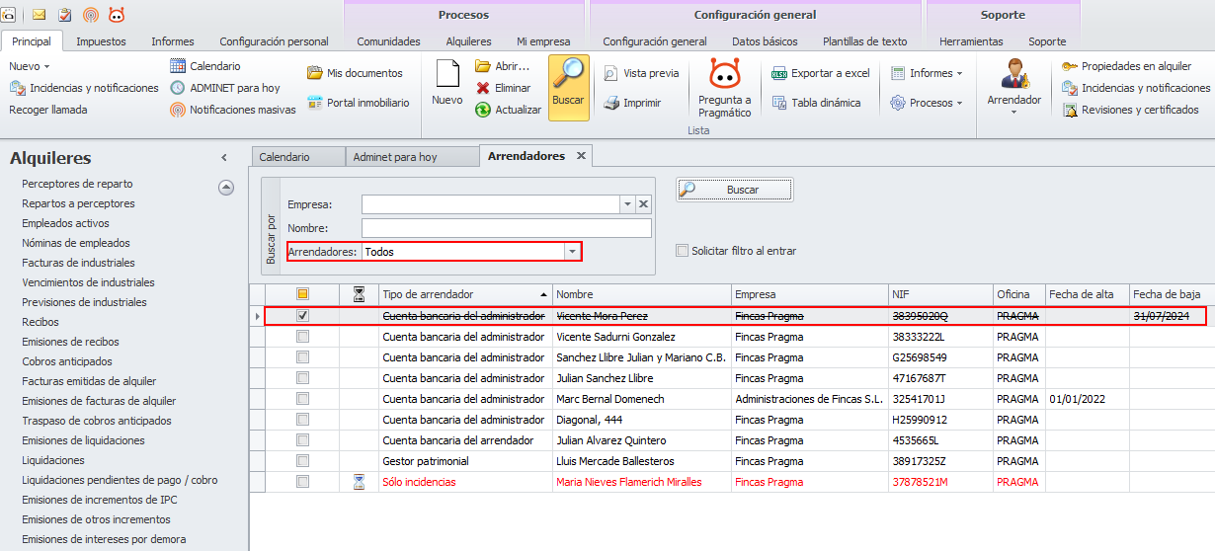
Task: Open Propiedades en alquiler
Action: [1127, 66]
